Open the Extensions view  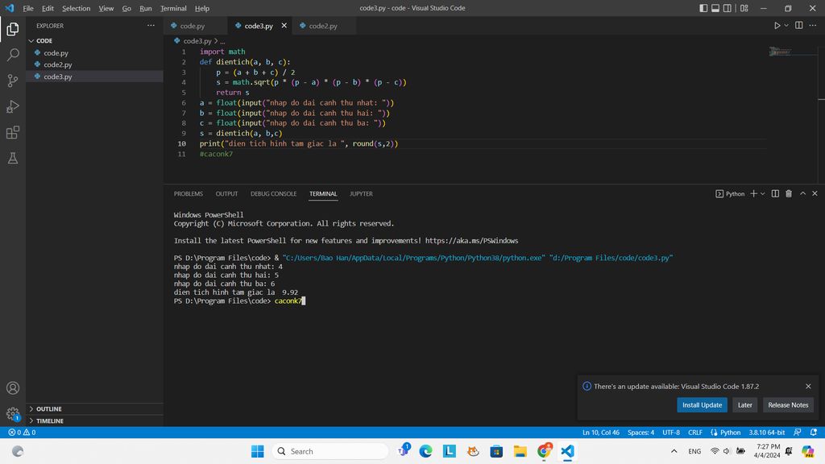pos(13,132)
